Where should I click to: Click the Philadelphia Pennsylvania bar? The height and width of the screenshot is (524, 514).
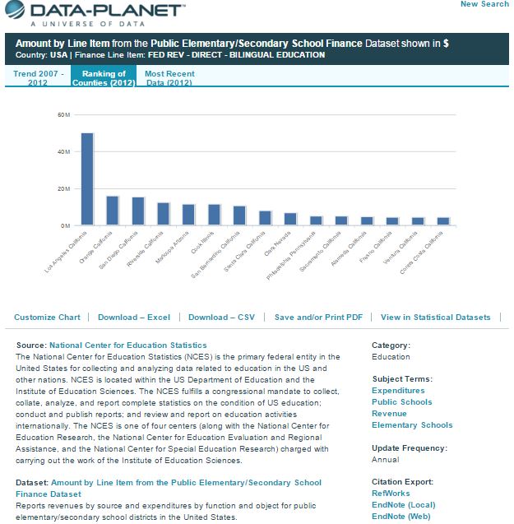(316, 220)
